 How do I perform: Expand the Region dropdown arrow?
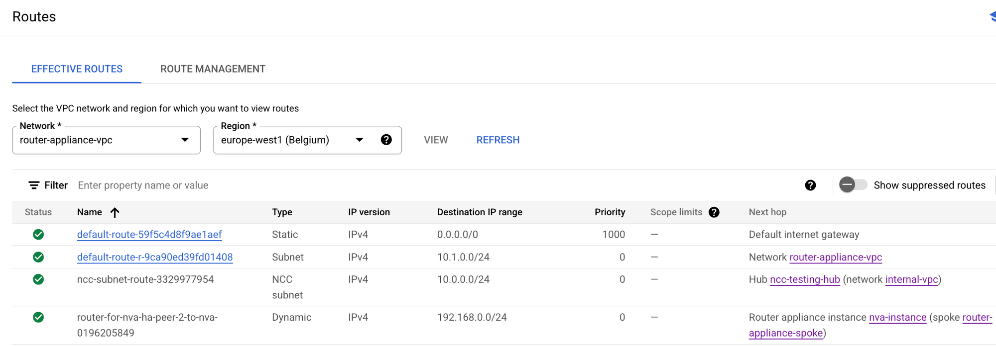359,140
